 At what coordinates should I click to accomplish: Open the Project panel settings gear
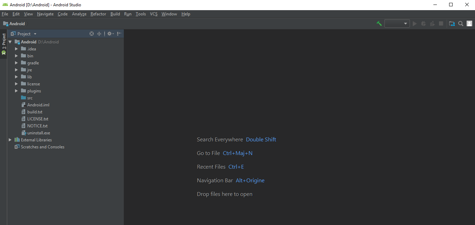pyautogui.click(x=109, y=34)
